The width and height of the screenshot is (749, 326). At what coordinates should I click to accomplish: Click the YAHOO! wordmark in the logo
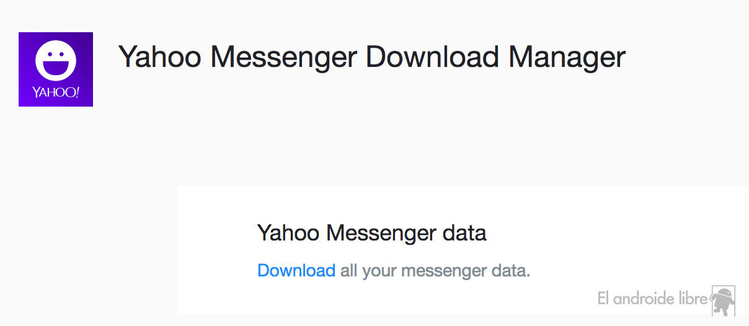[x=56, y=93]
